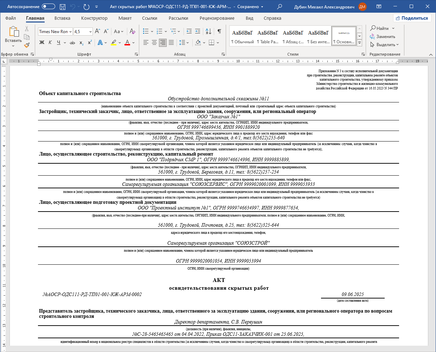Switch to the Рецензирование tab
Image resolution: width=436 pixels, height=352 pixels.
[217, 18]
